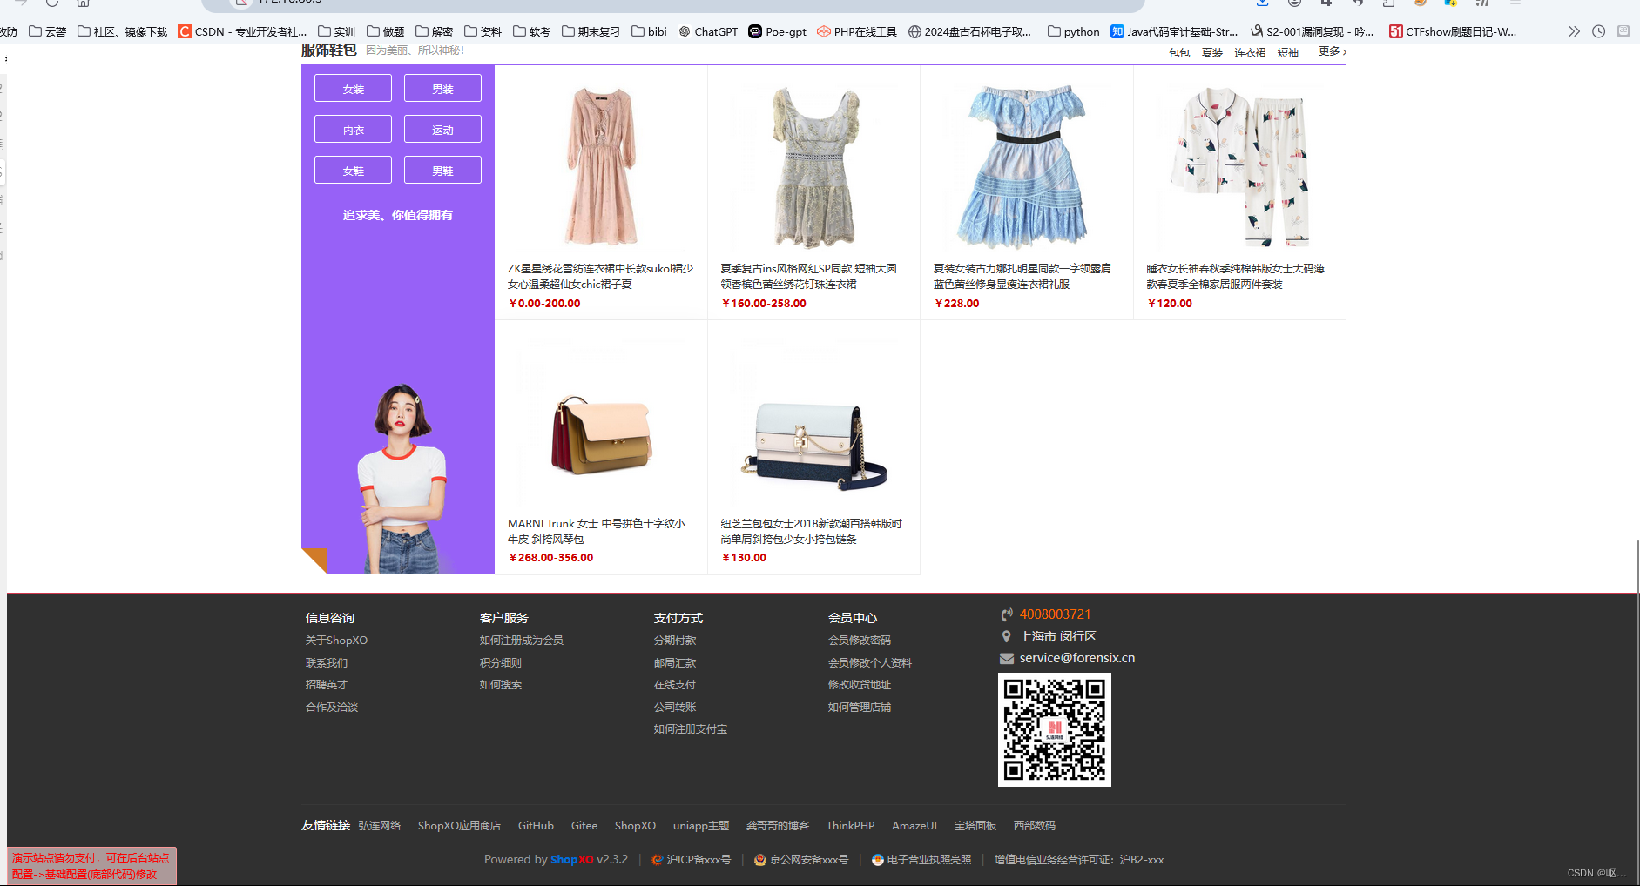Click the phone number 4008003721
1640x886 pixels.
point(1055,614)
